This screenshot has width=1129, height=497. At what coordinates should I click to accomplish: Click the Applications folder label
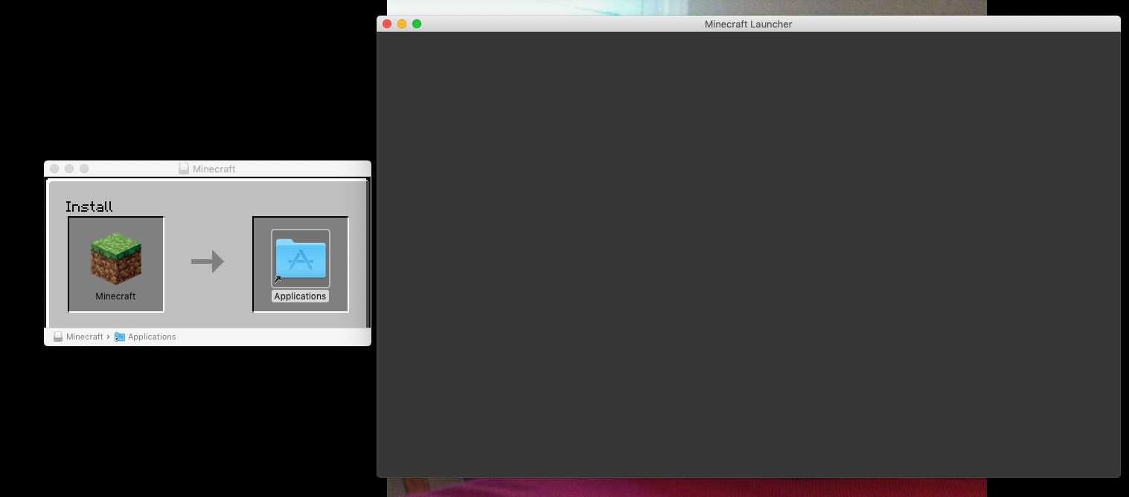(x=300, y=296)
